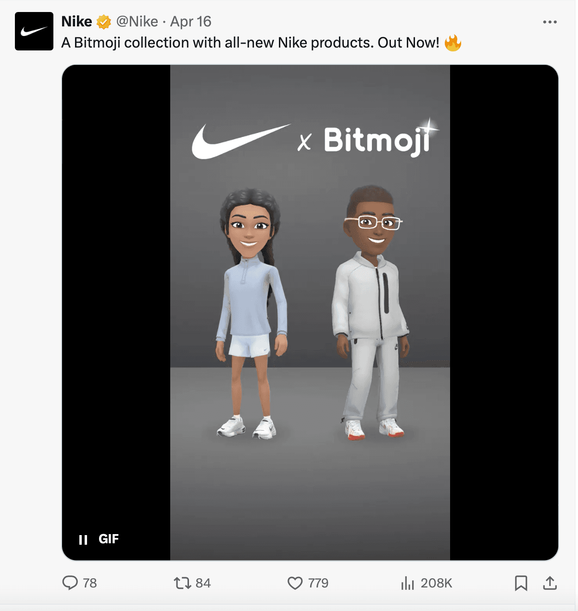Viewport: 578px width, 611px height.
Task: Open the more options menu
Action: (549, 21)
